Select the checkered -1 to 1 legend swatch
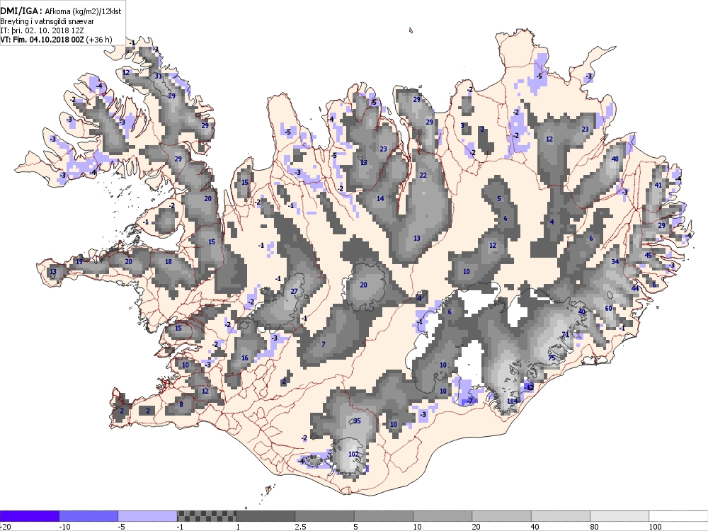 coord(207,516)
